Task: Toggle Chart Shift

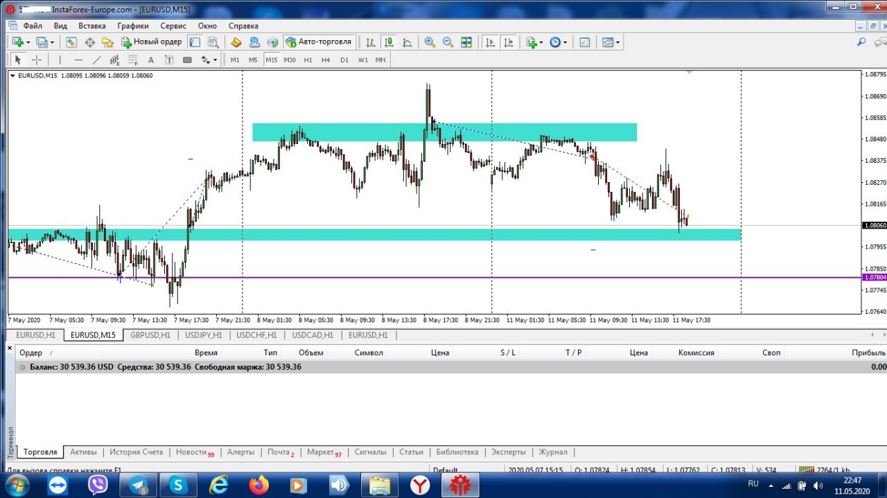Action: pyautogui.click(x=509, y=42)
